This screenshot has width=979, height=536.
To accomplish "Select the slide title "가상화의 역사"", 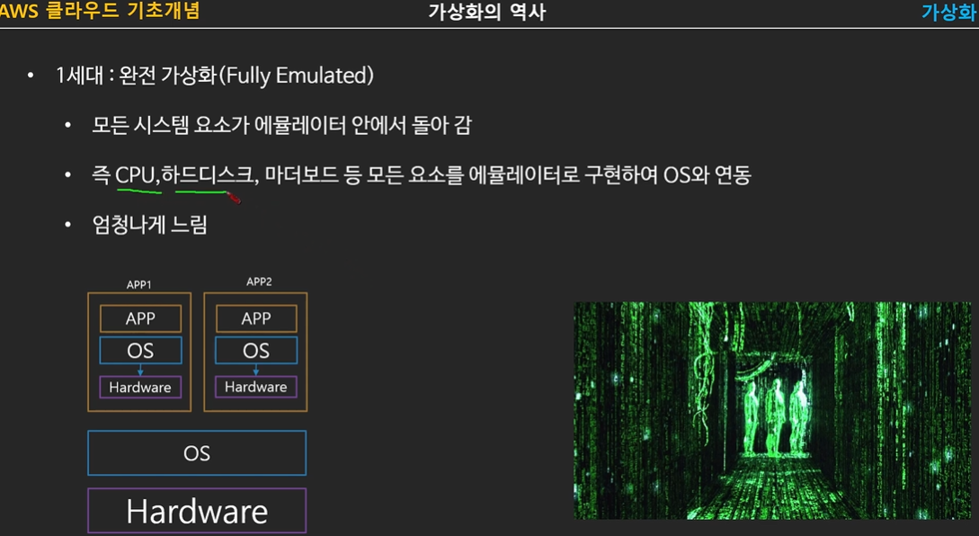I will point(487,12).
